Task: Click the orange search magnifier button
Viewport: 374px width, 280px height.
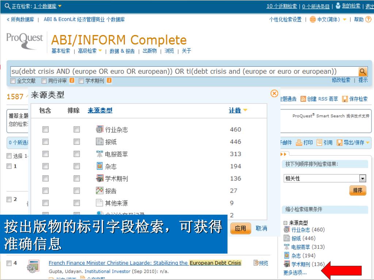Action: [x=363, y=71]
